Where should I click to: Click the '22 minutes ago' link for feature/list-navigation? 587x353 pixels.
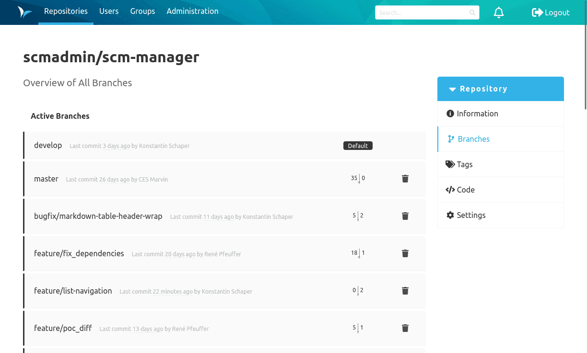tap(173, 291)
